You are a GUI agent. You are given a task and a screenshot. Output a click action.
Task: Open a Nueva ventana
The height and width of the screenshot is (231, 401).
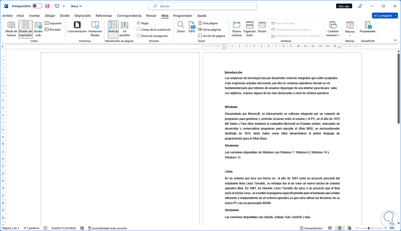coord(236,29)
